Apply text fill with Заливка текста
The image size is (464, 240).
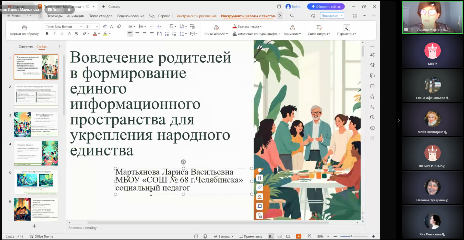[x=246, y=26]
